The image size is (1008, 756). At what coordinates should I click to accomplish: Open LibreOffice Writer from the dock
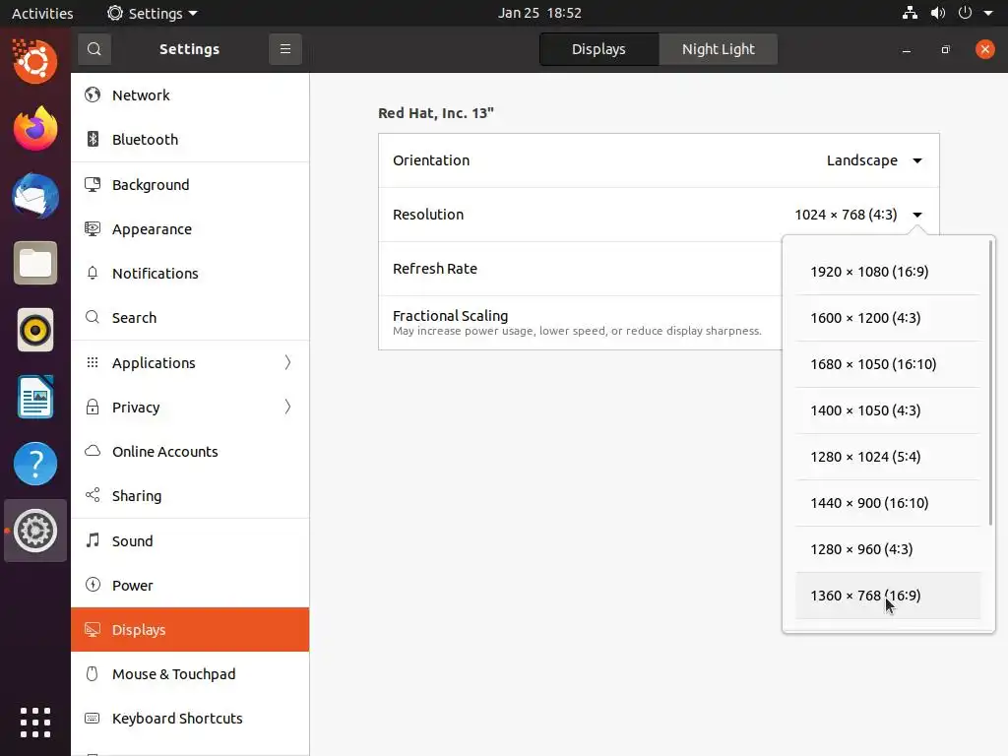coord(35,397)
